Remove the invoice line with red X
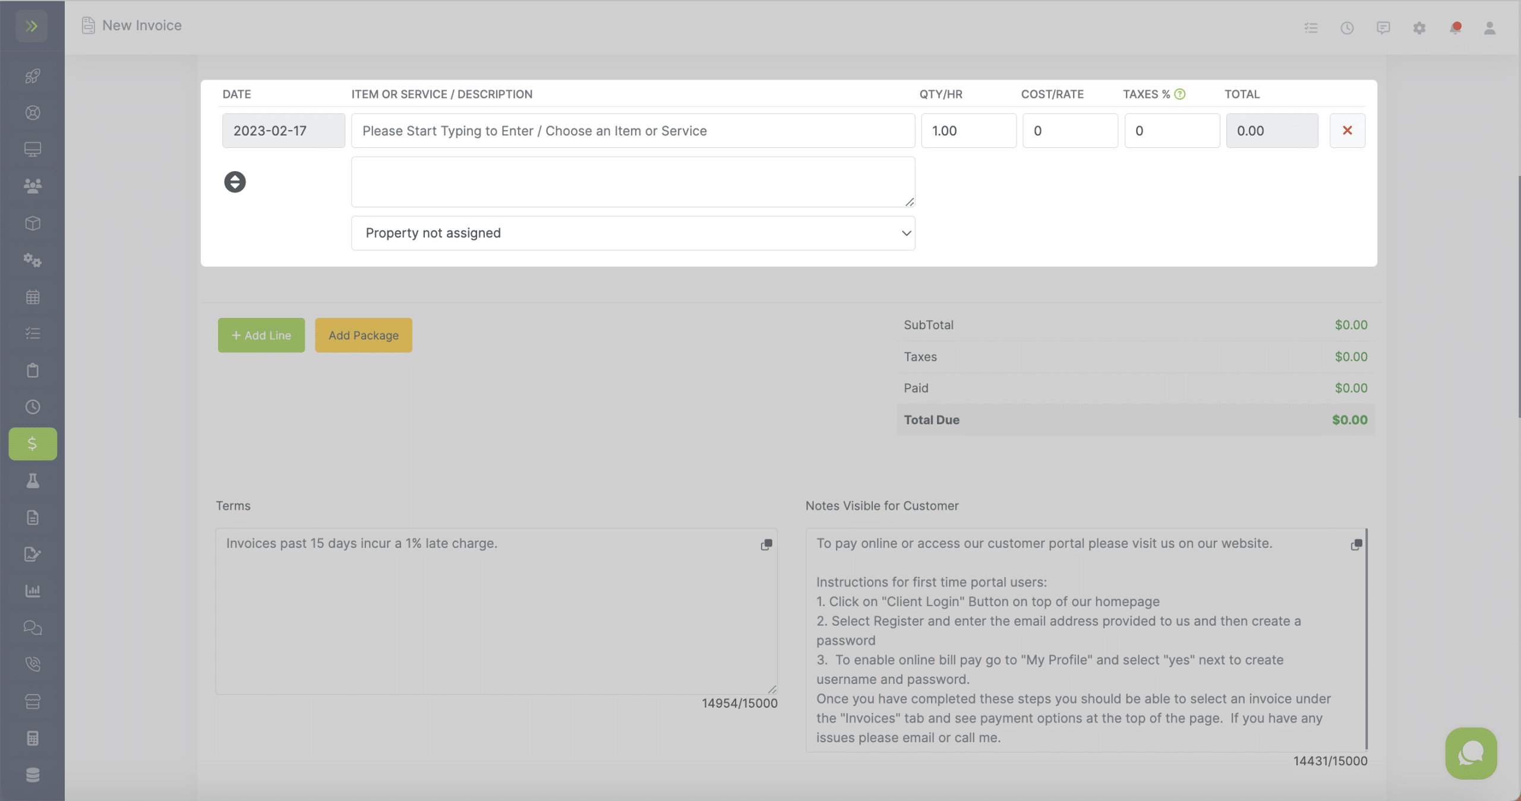Screen dimensions: 1521x801 pyautogui.click(x=1347, y=131)
